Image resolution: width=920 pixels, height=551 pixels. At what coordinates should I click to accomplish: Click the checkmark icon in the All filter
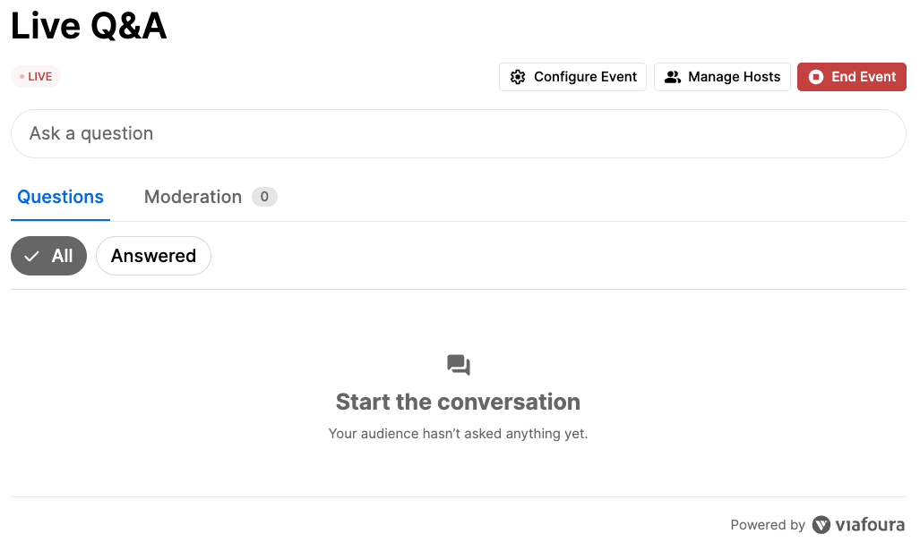(32, 256)
